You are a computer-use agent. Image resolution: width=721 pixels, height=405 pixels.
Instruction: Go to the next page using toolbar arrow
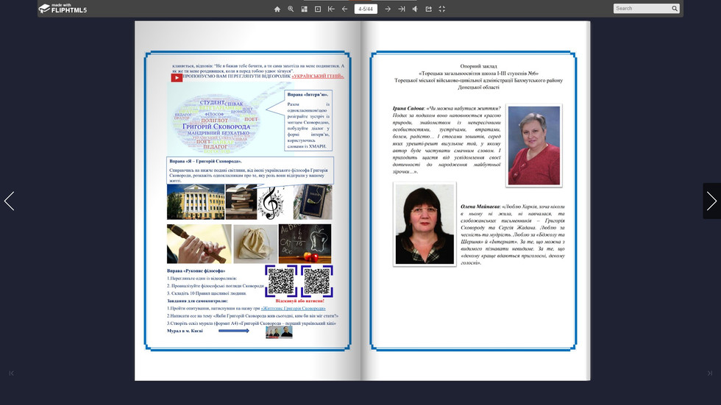[388, 9]
